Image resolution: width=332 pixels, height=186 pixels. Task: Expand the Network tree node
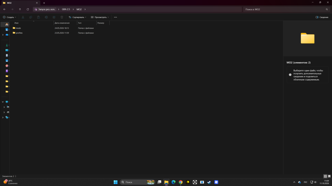click(3, 117)
